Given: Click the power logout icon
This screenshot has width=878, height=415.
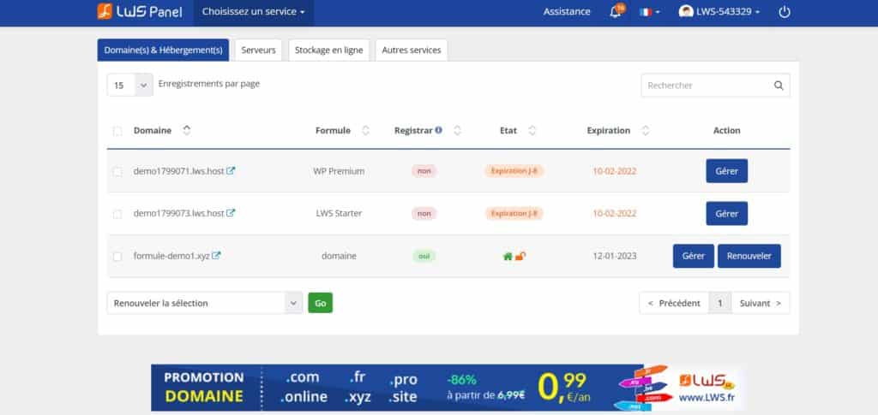Looking at the screenshot, I should click(x=784, y=12).
